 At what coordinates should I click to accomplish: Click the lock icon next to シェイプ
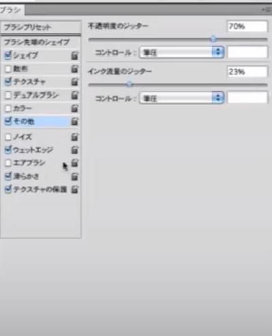[75, 55]
